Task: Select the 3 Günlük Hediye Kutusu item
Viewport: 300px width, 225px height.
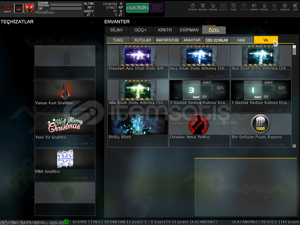Action: 200,96
